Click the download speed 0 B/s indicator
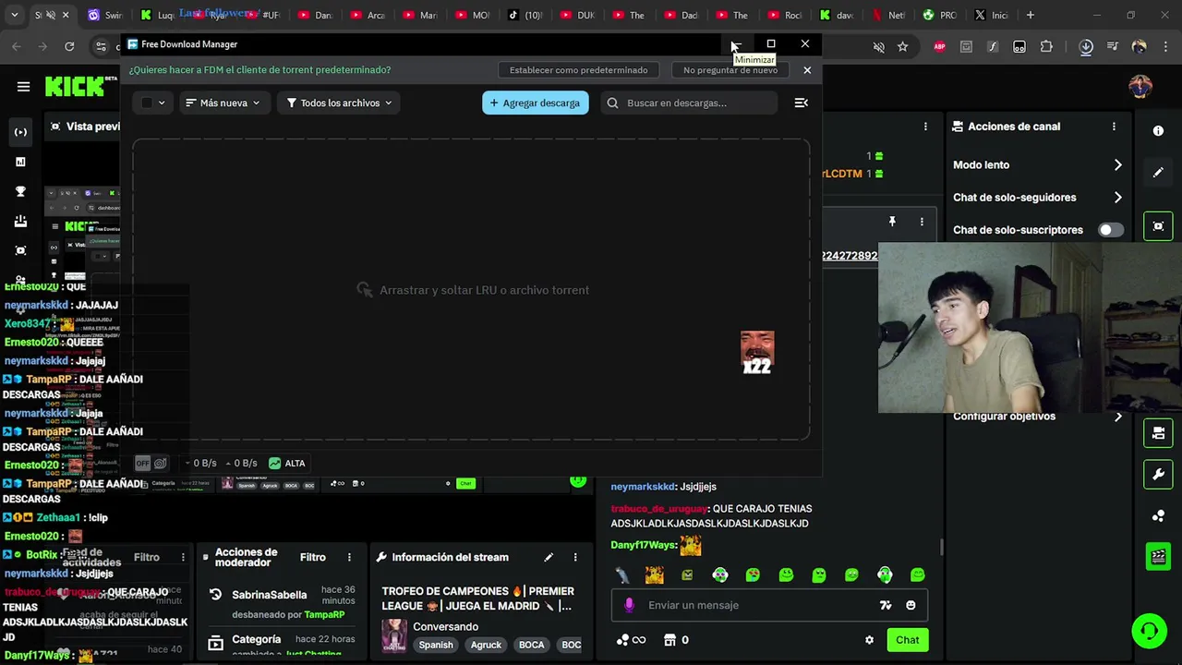1182x665 pixels. pyautogui.click(x=199, y=464)
